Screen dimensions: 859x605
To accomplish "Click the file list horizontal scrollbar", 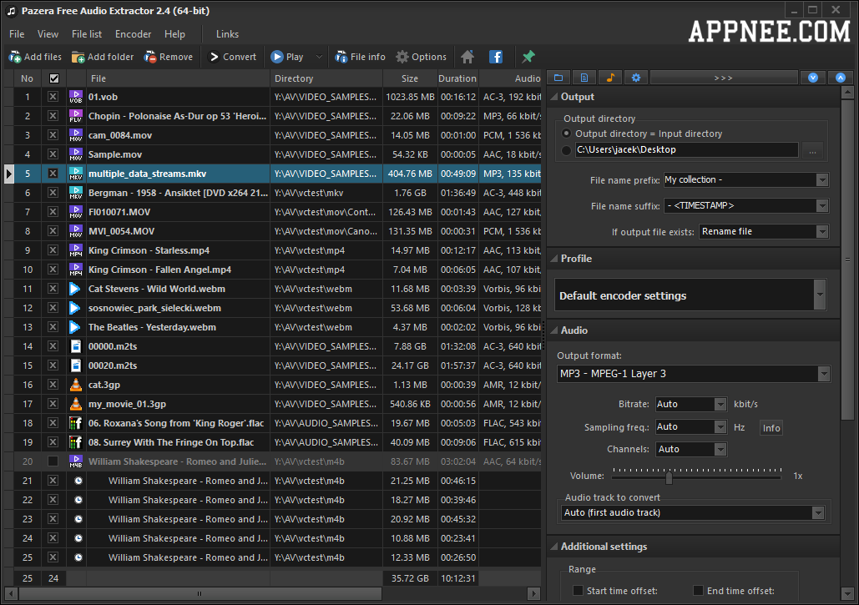I will pos(200,593).
